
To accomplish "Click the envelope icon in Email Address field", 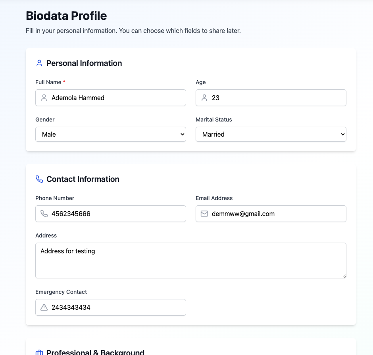I will click(x=204, y=214).
